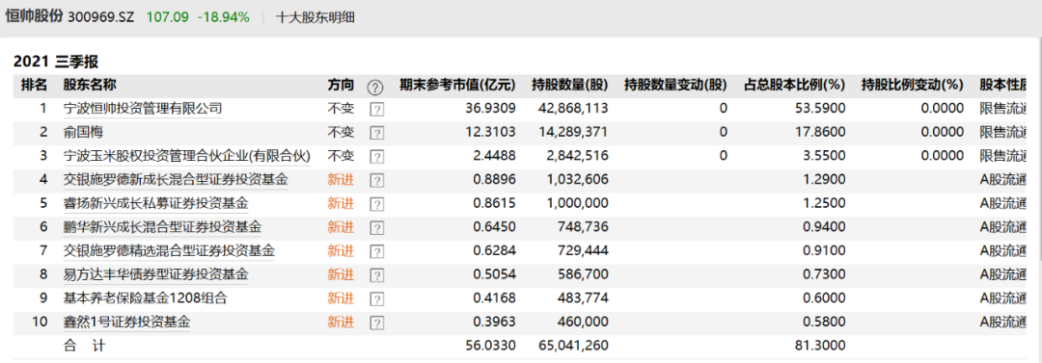Click the 排名 column header
The image size is (1042, 363).
coord(34,85)
